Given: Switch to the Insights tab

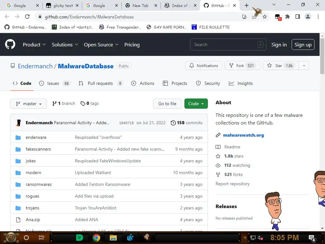Looking at the screenshot, I should pos(241,83).
